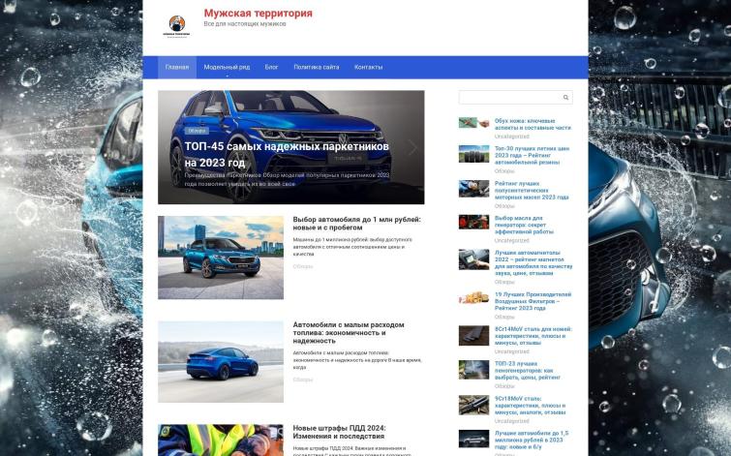Screen dimensions: 731x456
Task: Open Лучшие автомагнитолы 2022 link
Action: point(533,262)
